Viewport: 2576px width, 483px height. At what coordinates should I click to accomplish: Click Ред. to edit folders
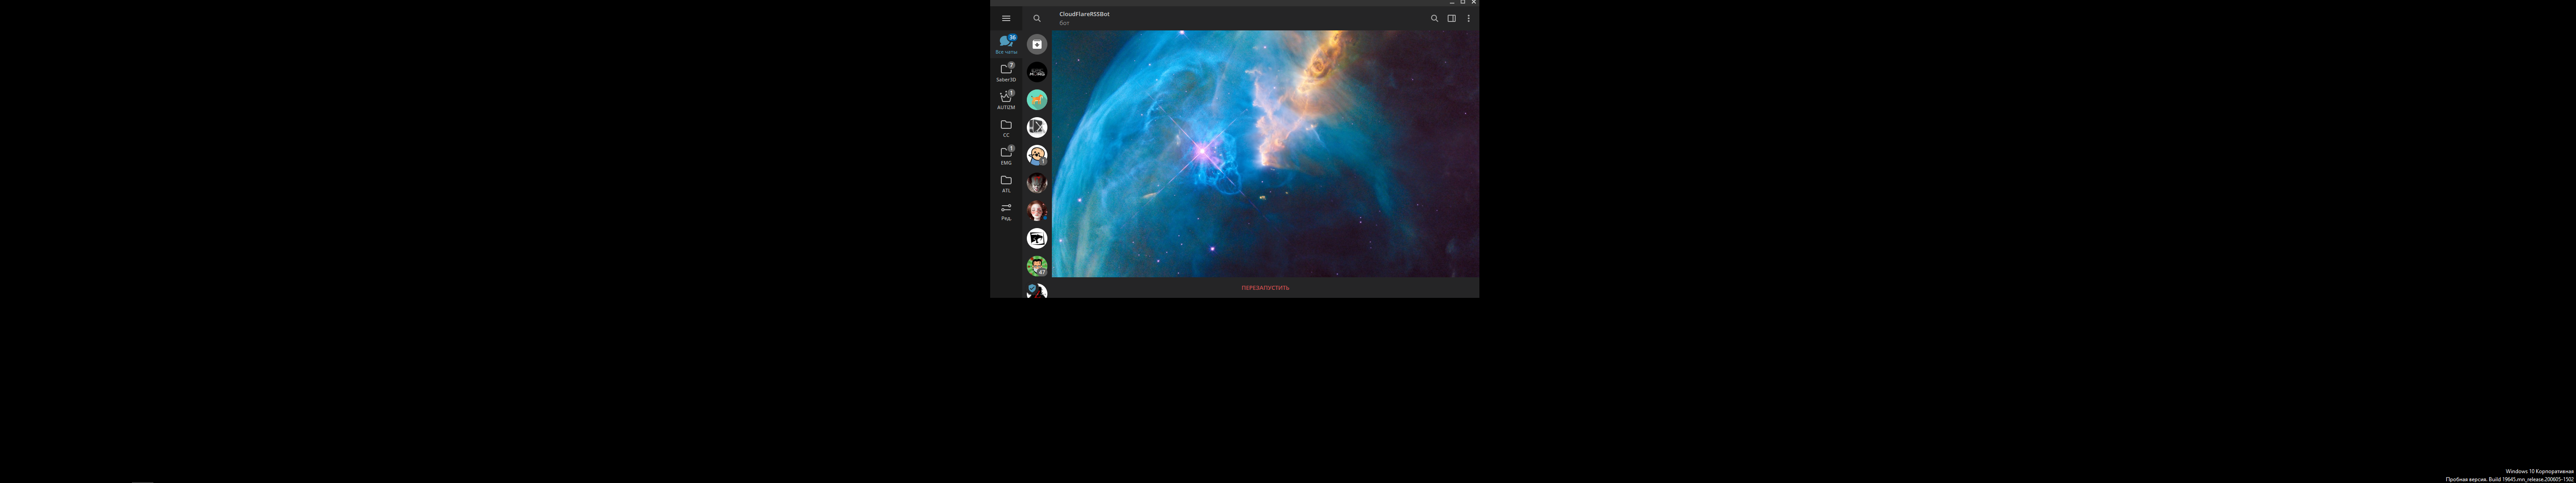[x=1006, y=210]
